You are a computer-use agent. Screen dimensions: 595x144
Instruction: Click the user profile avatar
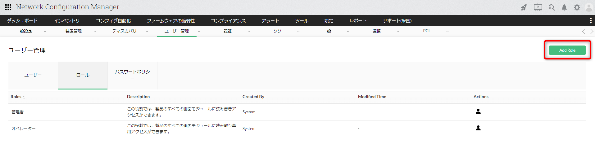click(x=588, y=7)
